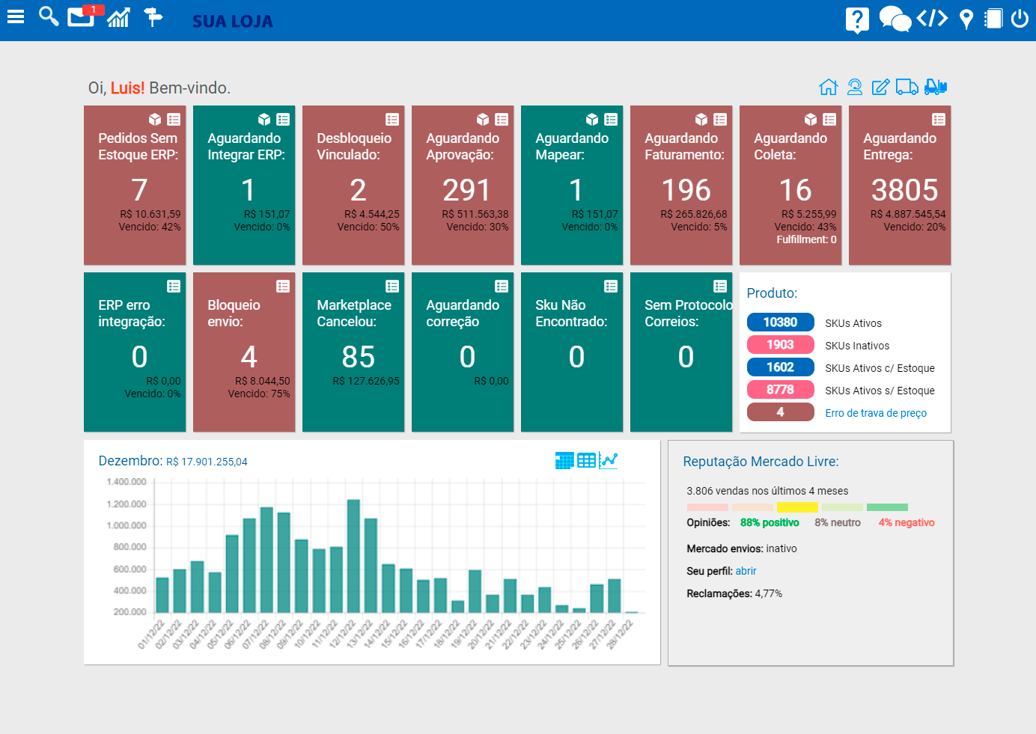Click the Fulfillment: 0 text on Coleta card
The image size is (1036, 734).
point(806,240)
